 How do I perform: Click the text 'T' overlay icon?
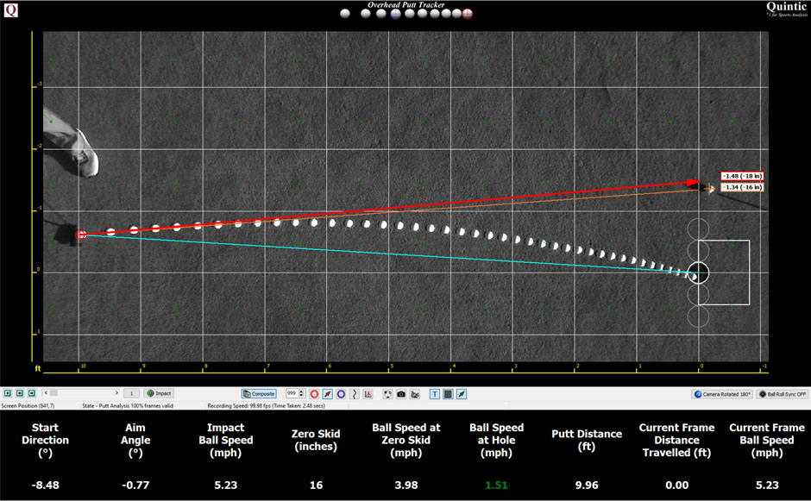coord(435,394)
